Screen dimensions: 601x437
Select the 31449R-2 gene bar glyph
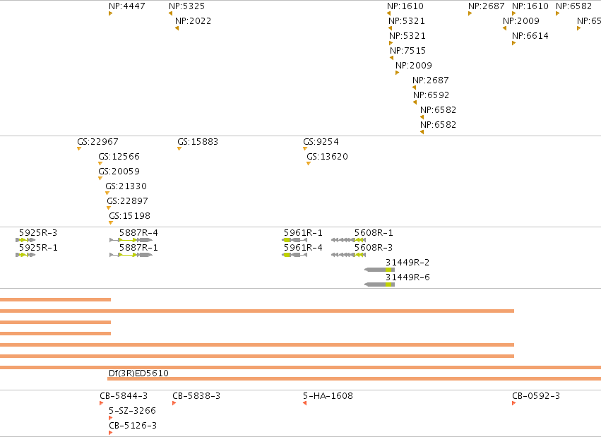click(379, 270)
